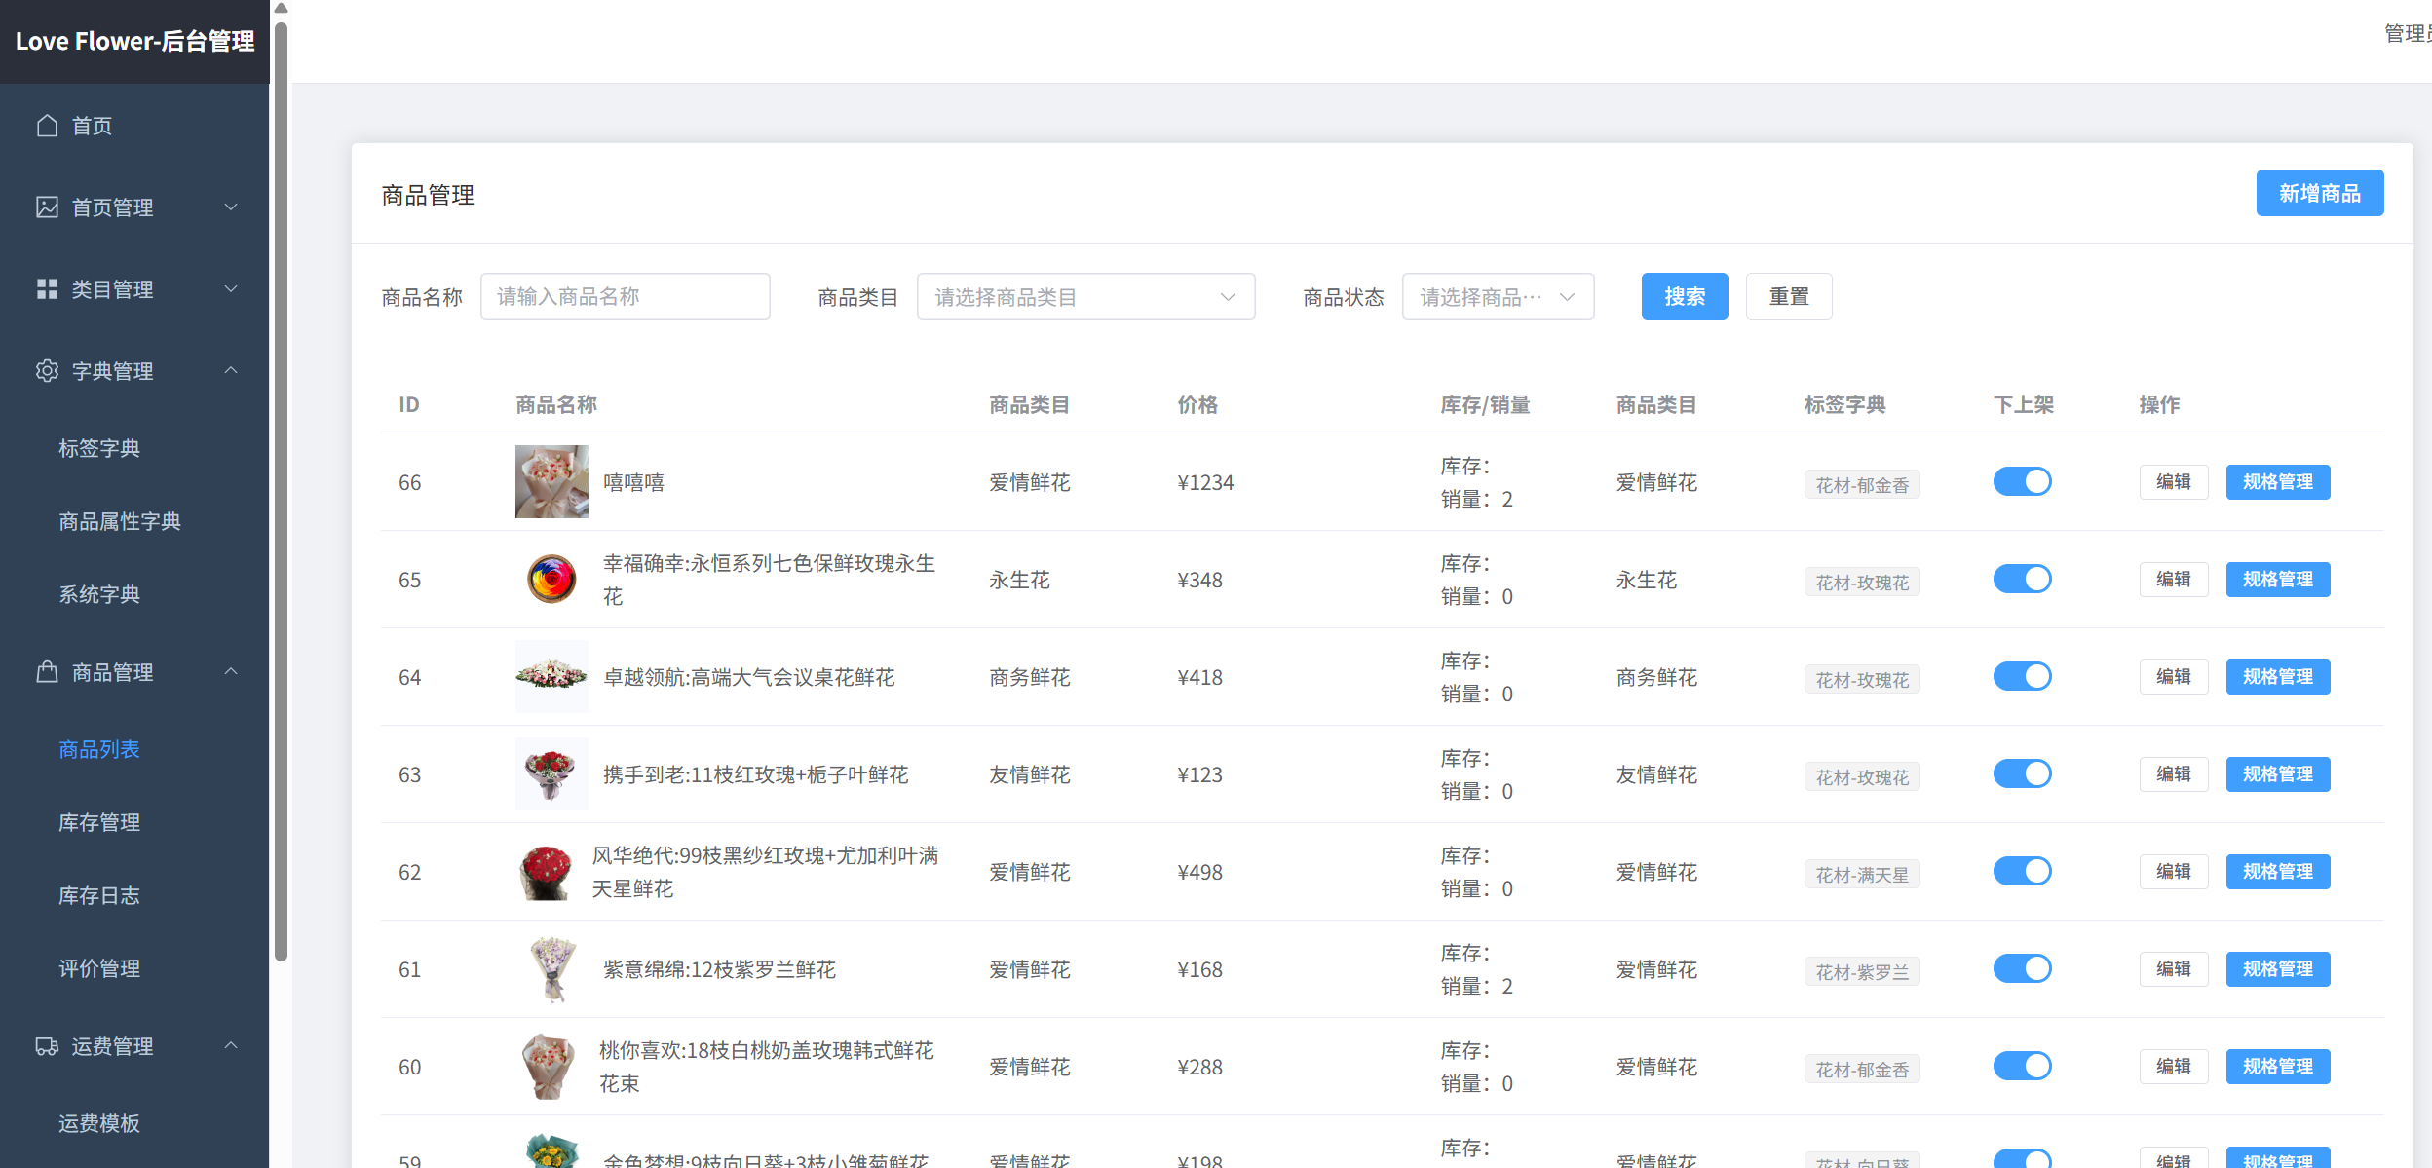This screenshot has width=2432, height=1168.
Task: Select 库存管理 in the sidebar
Action: click(x=99, y=823)
